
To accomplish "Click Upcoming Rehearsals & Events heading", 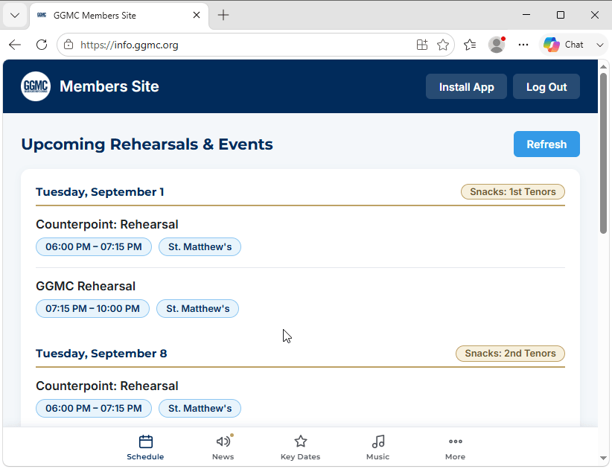I will coord(147,144).
